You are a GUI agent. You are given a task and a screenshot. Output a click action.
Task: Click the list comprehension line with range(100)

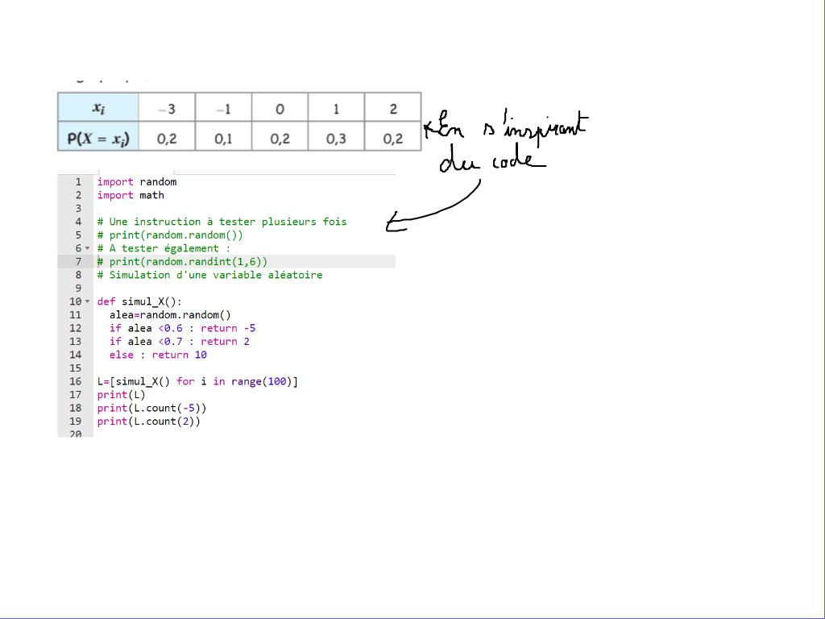click(197, 381)
